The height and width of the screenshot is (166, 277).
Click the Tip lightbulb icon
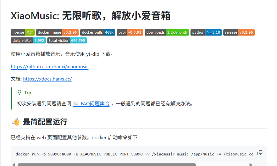coord(19,93)
